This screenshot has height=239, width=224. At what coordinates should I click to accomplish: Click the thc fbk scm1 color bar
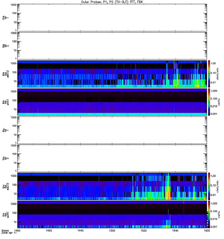209,215
